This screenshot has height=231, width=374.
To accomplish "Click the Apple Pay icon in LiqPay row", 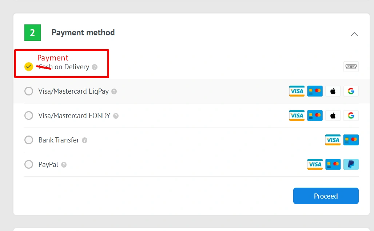I will click(333, 91).
